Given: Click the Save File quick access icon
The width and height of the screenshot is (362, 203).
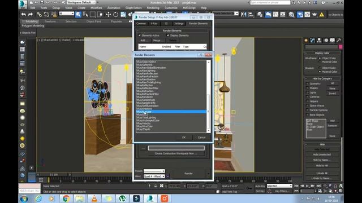Looking at the screenshot, I should pyautogui.click(x=42, y=2).
